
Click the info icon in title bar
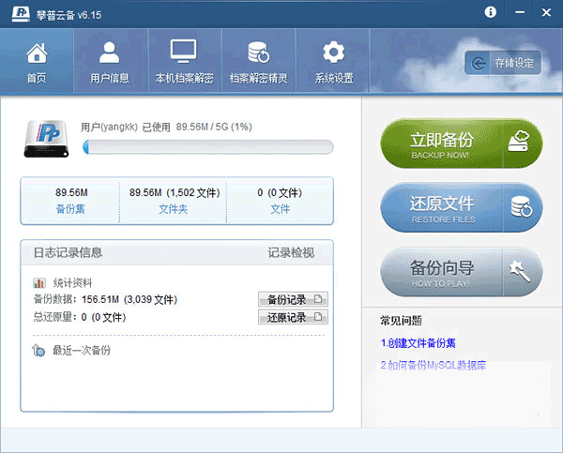click(x=491, y=12)
